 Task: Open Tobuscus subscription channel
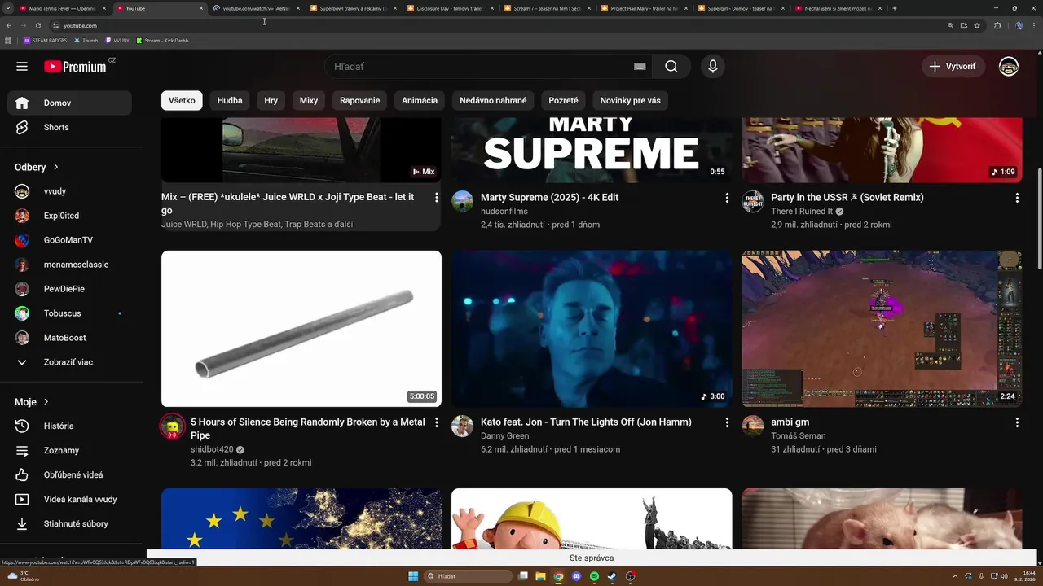(69, 313)
